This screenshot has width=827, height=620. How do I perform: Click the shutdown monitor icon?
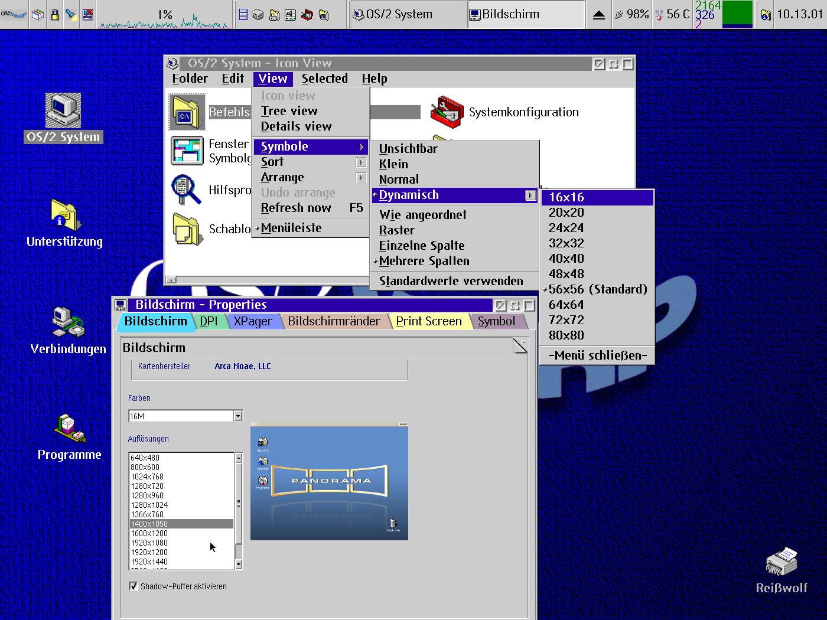click(x=87, y=14)
